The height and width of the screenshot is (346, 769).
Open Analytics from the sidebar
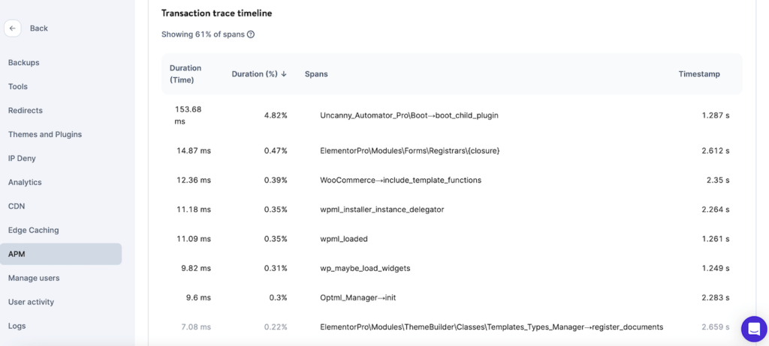pos(25,183)
